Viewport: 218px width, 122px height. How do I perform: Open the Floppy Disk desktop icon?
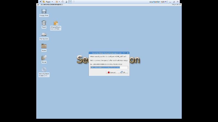pos(44,11)
